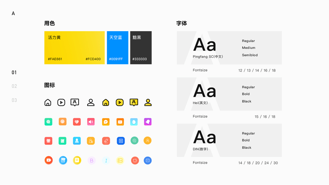Click the #0091FF hex code
Viewport: 329px width, 185px height.
click(116, 59)
